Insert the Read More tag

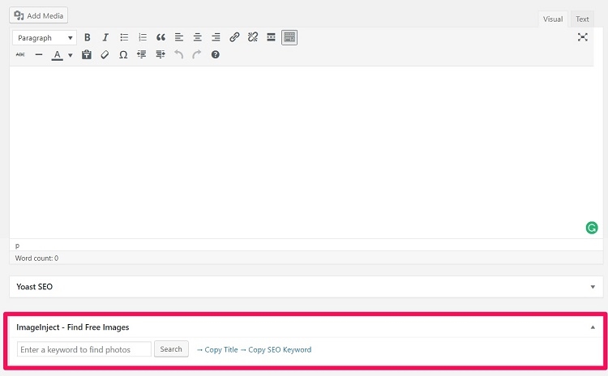pos(271,37)
